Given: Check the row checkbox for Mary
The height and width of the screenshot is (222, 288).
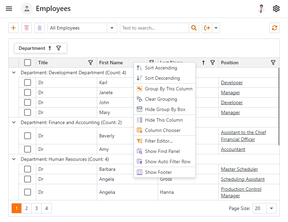Looking at the screenshot, I should tap(28, 112).
